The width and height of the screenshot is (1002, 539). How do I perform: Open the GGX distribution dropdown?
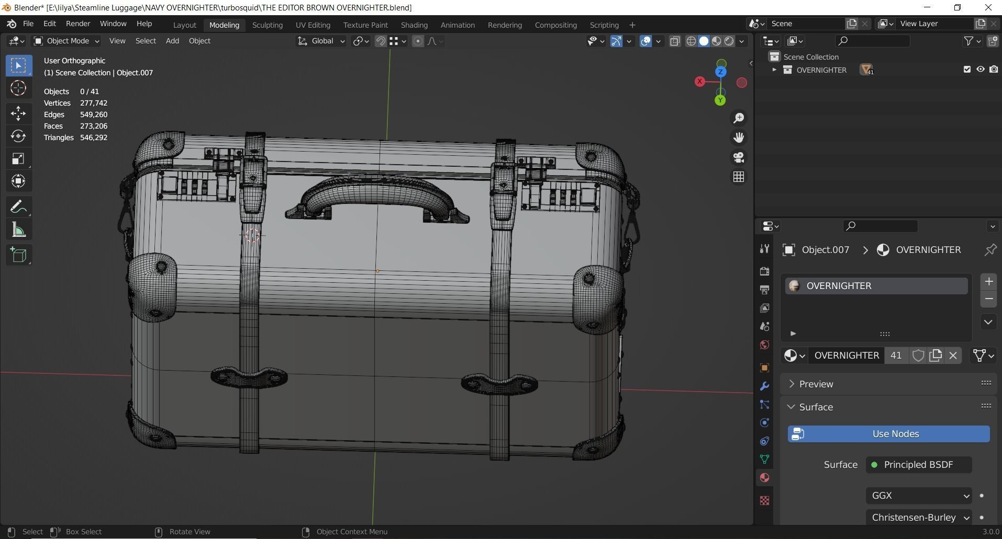[919, 495]
